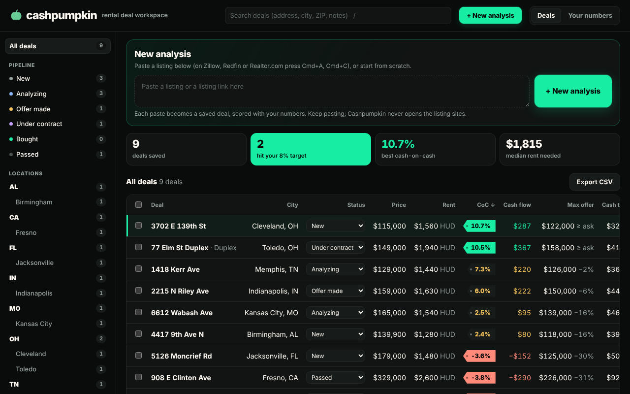This screenshot has width=630, height=394.
Task: Tick the 908 E Clinton Ave checkbox
Action: [138, 377]
